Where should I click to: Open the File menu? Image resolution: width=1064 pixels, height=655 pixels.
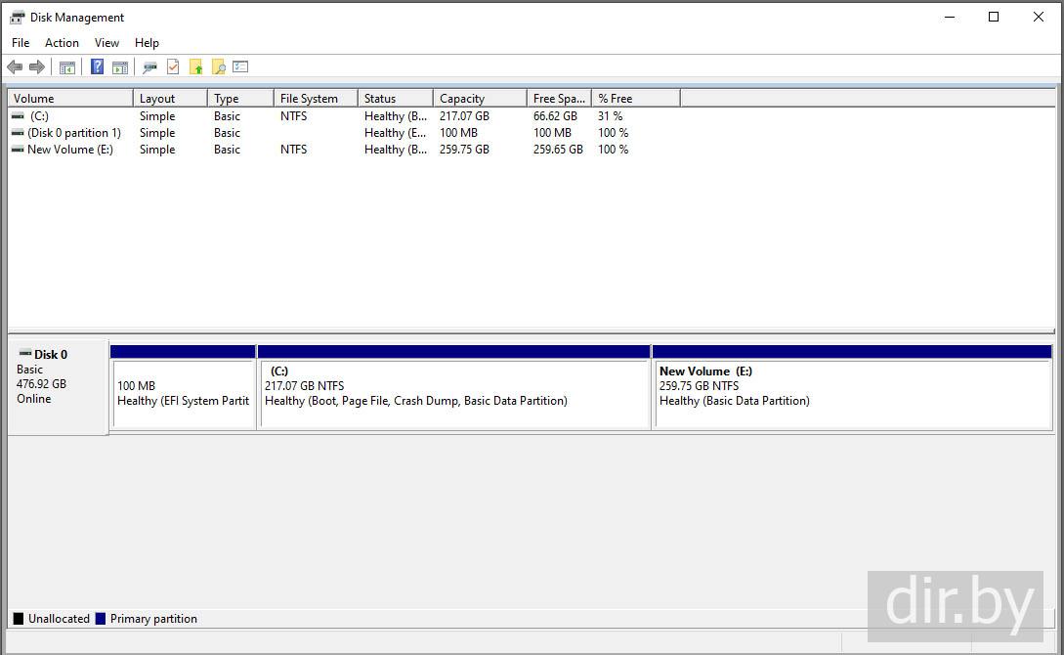tap(21, 43)
